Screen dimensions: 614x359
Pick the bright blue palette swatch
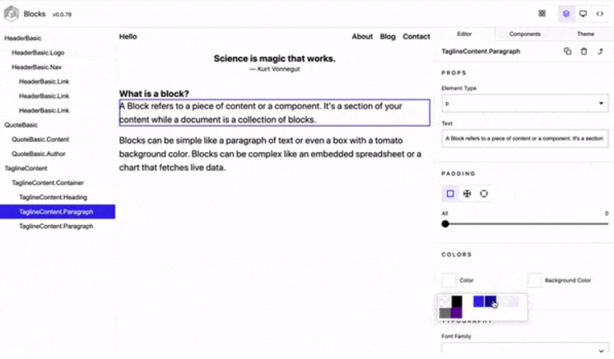click(478, 301)
